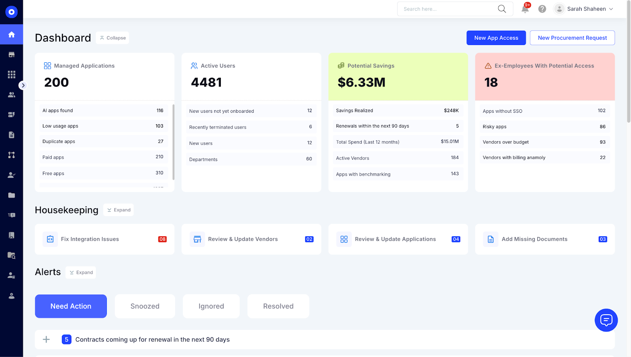Click the search magnifier icon
631x357 pixels.
(501, 9)
